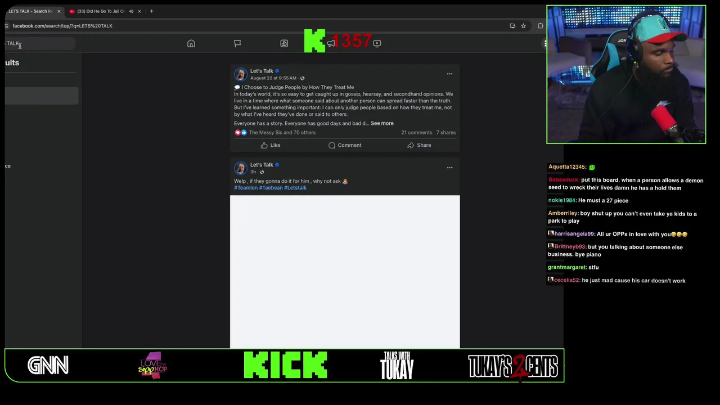
Task: Open Let's Talk page name on second post
Action: (262, 165)
